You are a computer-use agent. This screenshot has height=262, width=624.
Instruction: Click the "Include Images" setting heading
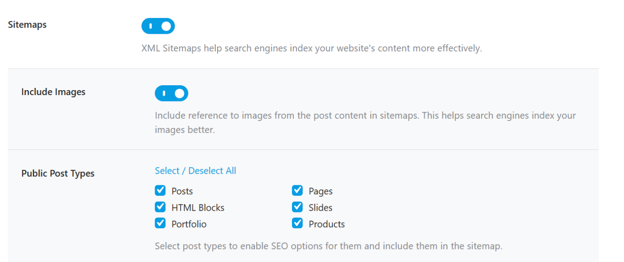[53, 92]
